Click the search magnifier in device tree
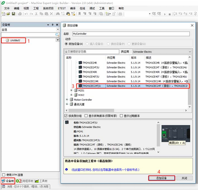 pos(57,35)
